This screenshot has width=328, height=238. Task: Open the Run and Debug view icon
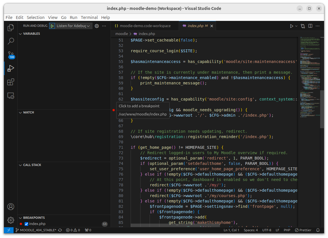click(x=11, y=69)
